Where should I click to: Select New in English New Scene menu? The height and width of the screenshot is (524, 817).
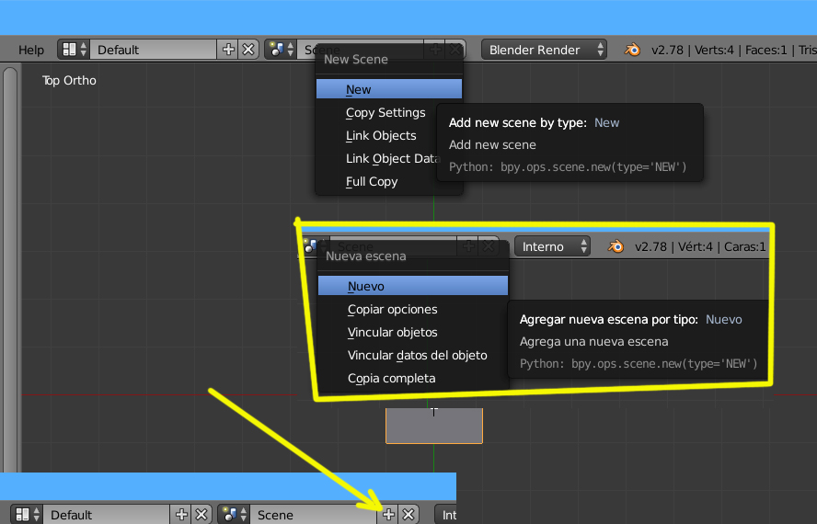388,89
